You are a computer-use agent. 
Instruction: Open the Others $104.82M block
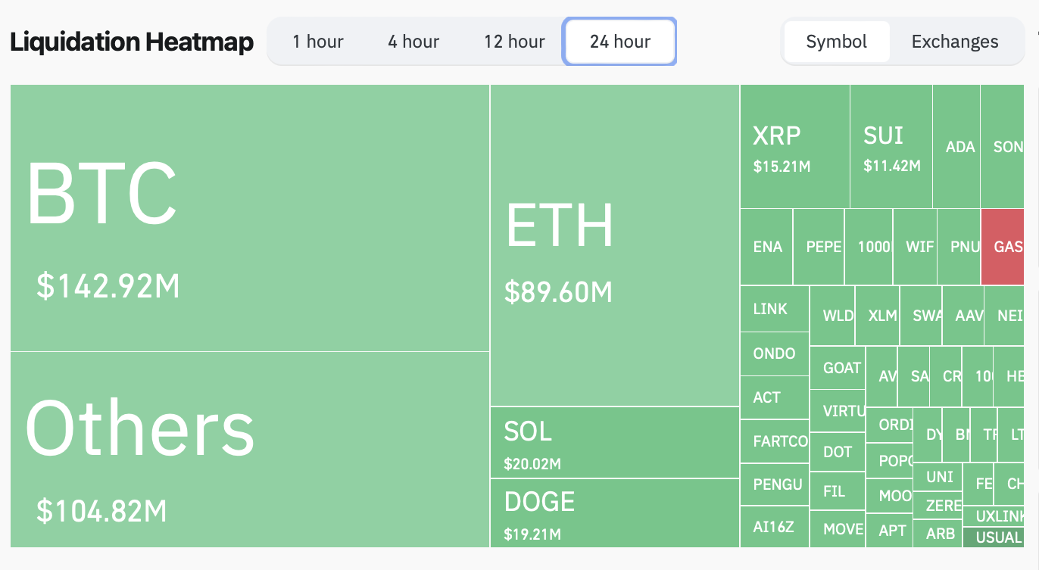pyautogui.click(x=250, y=449)
